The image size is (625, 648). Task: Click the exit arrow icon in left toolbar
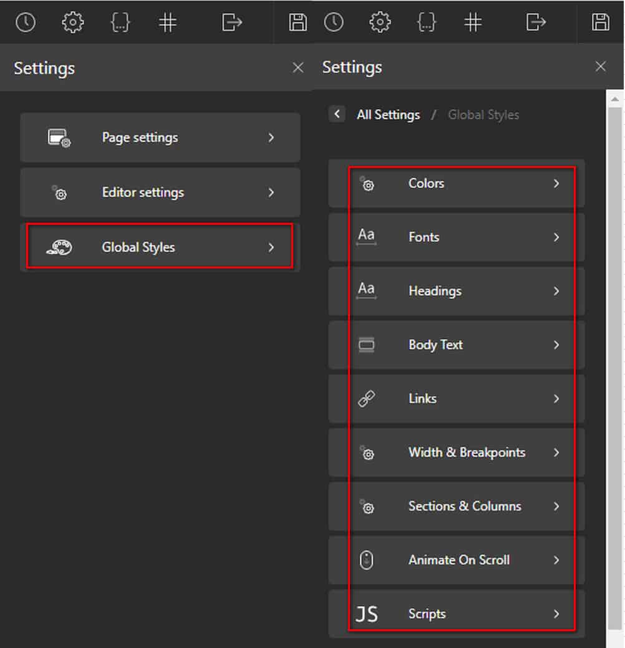click(x=231, y=22)
